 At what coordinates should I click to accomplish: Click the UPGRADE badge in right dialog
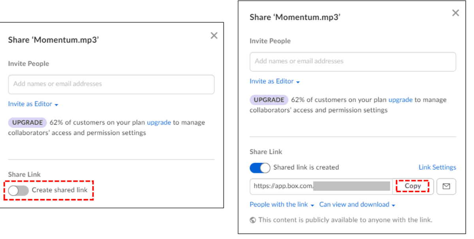pos(269,100)
